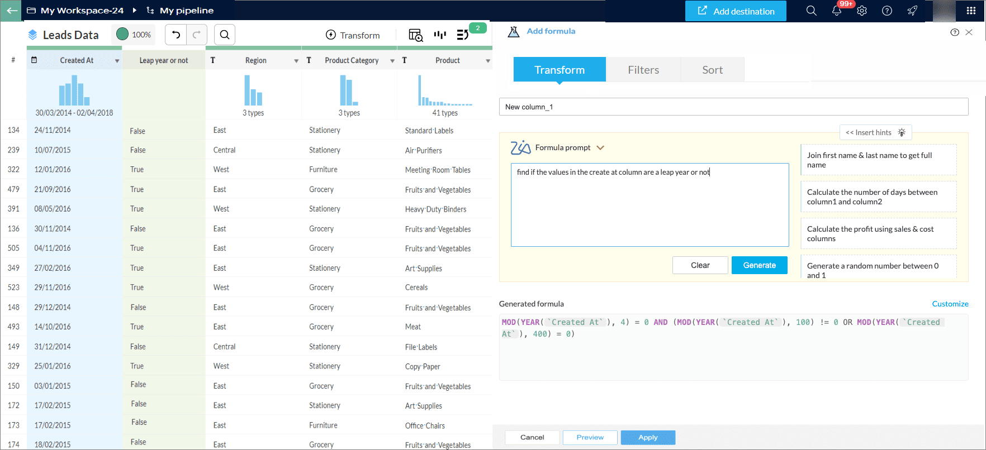Click the Region column text type icon
The width and height of the screenshot is (986, 450).
click(x=212, y=60)
